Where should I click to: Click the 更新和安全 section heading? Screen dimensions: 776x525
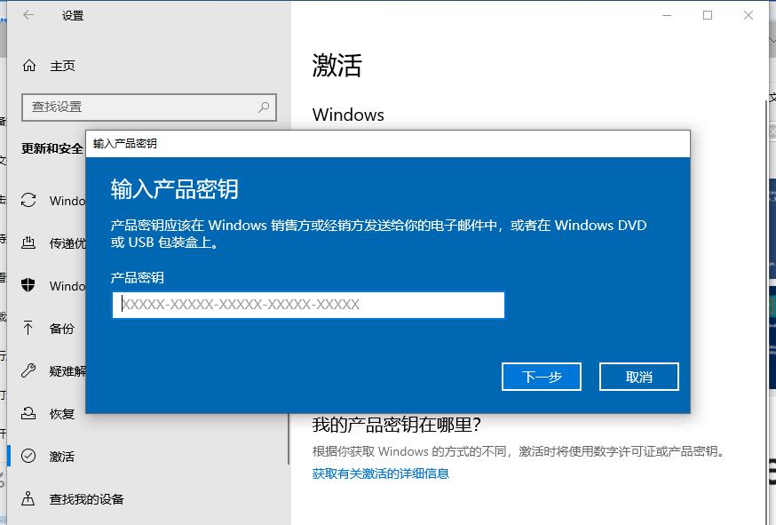point(52,148)
